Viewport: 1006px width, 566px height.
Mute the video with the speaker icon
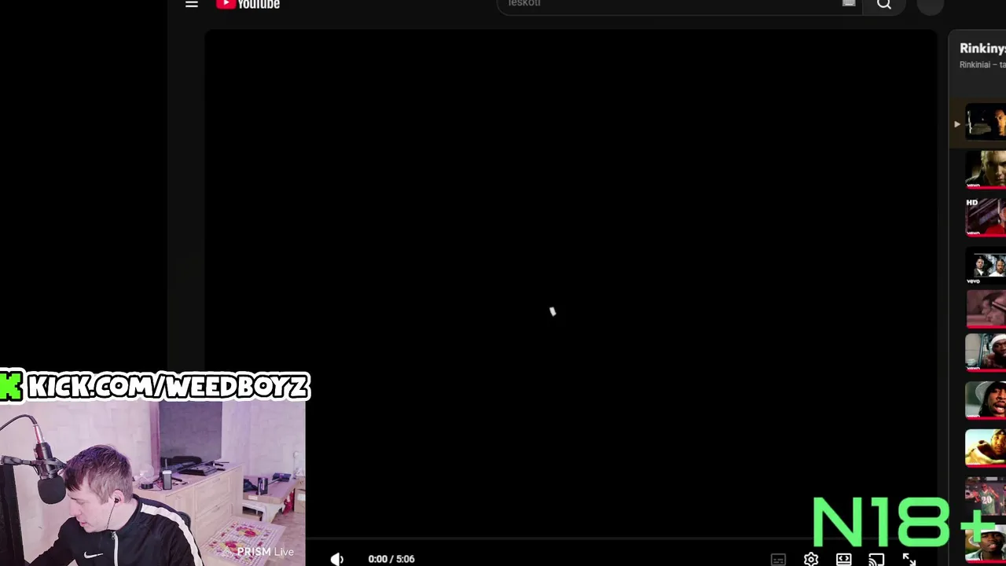coord(337,559)
